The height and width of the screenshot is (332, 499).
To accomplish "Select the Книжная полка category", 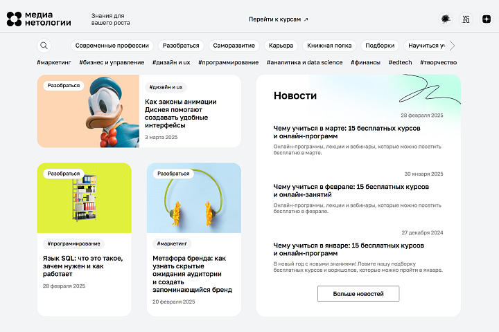I will pyautogui.click(x=329, y=46).
